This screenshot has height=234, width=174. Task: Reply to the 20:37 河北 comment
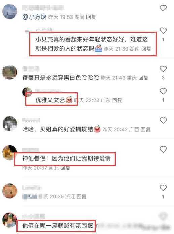click(x=65, y=168)
